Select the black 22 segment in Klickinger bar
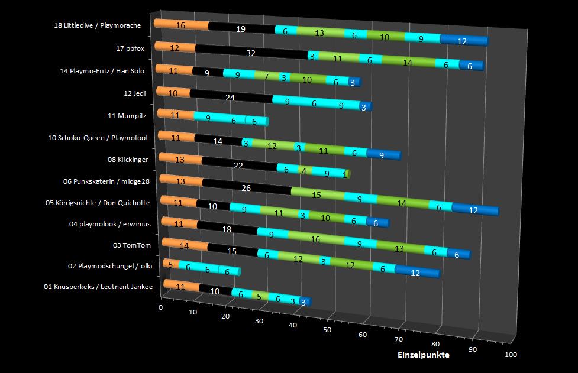Image resolution: width=578 pixels, height=373 pixels. (x=239, y=165)
